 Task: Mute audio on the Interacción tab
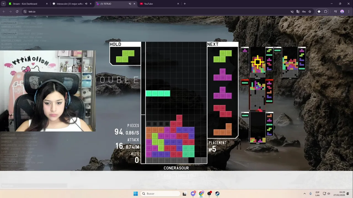86,4
